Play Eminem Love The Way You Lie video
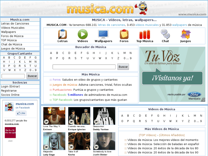This screenshot has width=208, height=156. 54,116
